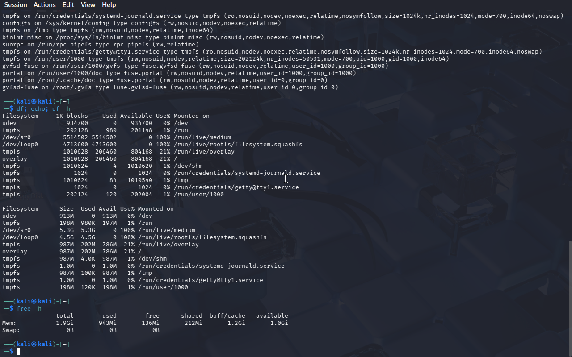This screenshot has width=572, height=357.
Task: Open the Edit menu
Action: coord(68,5)
